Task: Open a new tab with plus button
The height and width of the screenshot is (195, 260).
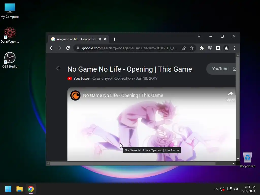Action: click(115, 39)
